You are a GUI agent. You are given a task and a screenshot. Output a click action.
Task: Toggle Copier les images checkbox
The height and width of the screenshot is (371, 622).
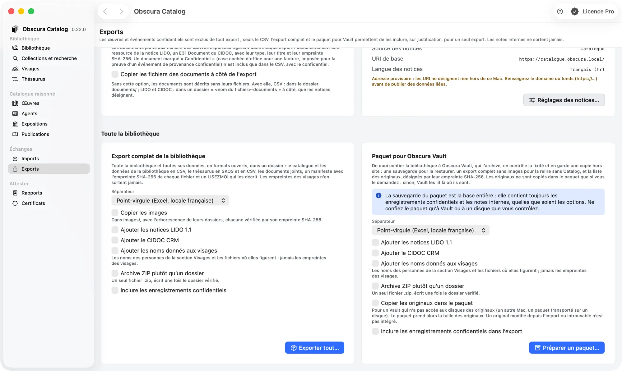(115, 213)
